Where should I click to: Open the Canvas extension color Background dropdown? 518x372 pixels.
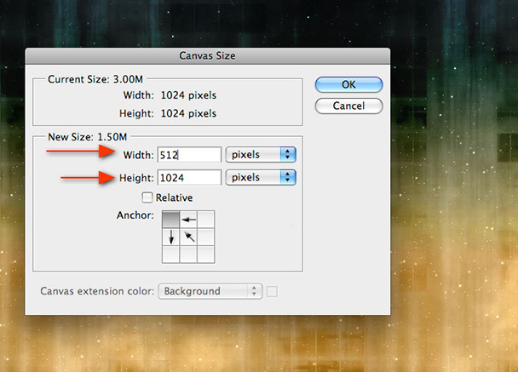(210, 291)
